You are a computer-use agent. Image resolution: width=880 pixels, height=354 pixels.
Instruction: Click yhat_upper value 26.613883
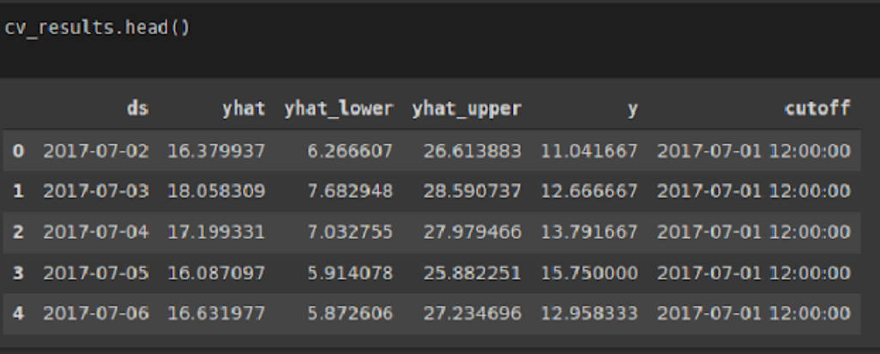click(472, 151)
